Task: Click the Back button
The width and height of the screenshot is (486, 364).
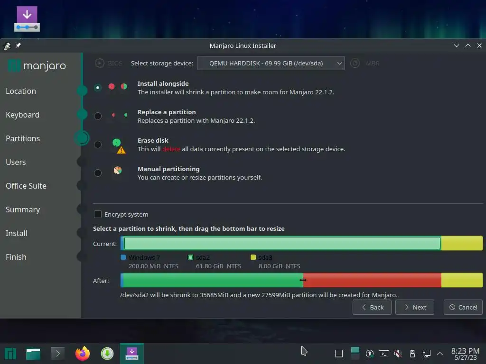Action: tap(372, 307)
